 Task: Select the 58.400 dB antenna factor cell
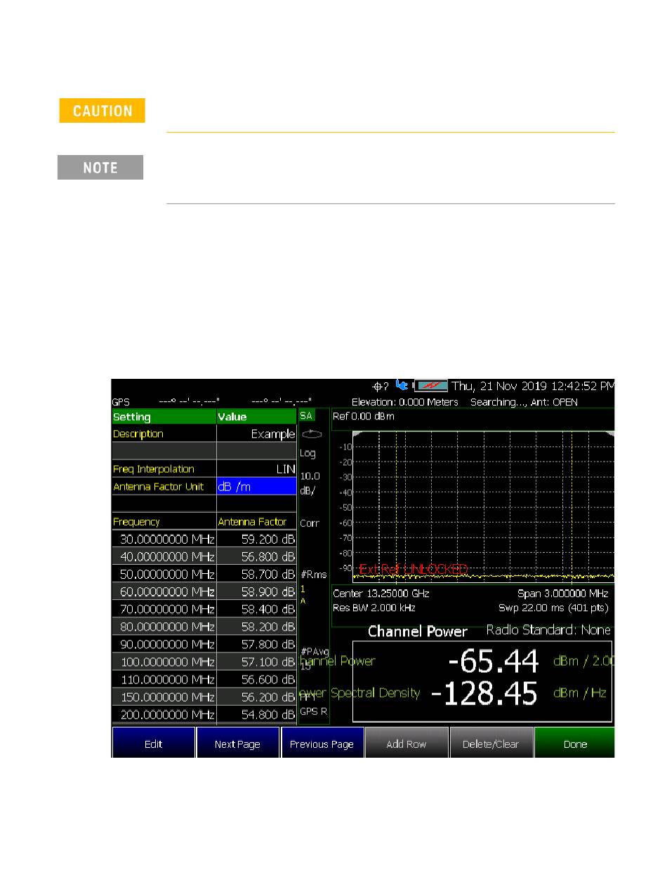[256, 610]
